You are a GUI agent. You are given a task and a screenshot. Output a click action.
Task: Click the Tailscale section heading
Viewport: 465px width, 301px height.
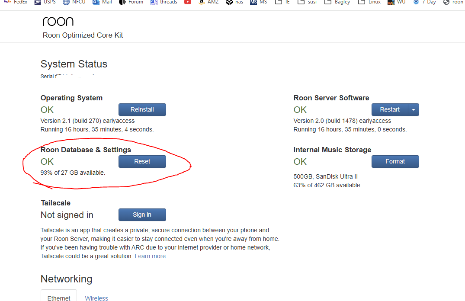pos(56,203)
